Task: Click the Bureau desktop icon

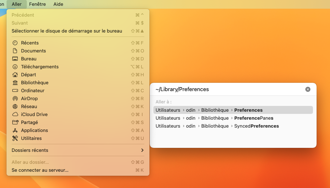Action: pyautogui.click(x=15, y=59)
